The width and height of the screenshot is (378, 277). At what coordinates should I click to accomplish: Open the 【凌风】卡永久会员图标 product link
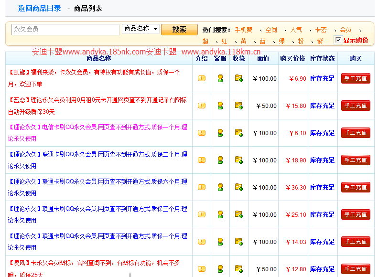[x=94, y=268]
